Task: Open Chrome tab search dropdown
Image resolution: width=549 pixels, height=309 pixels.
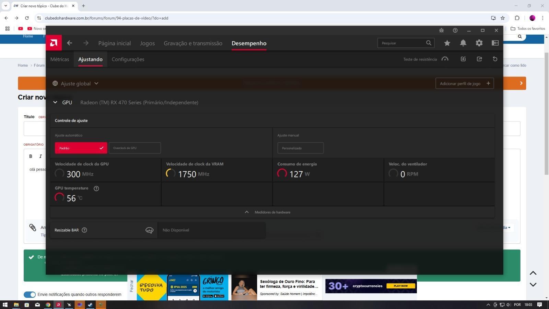Action: tap(5, 6)
